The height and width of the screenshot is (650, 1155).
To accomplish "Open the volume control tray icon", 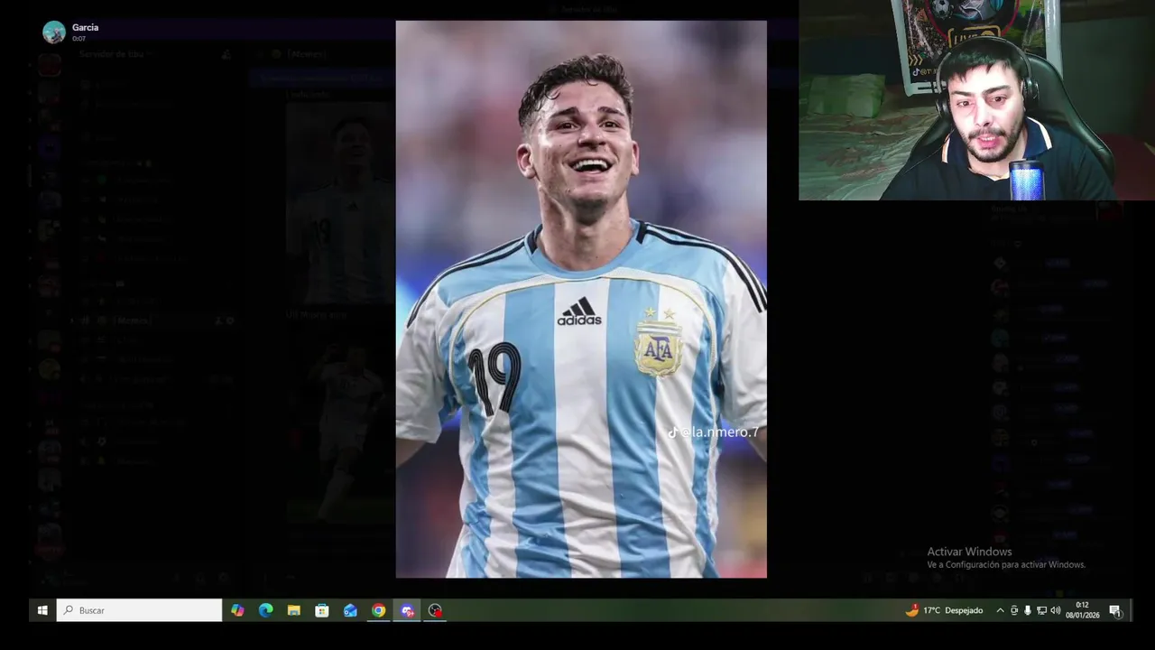I will pos(1055,610).
